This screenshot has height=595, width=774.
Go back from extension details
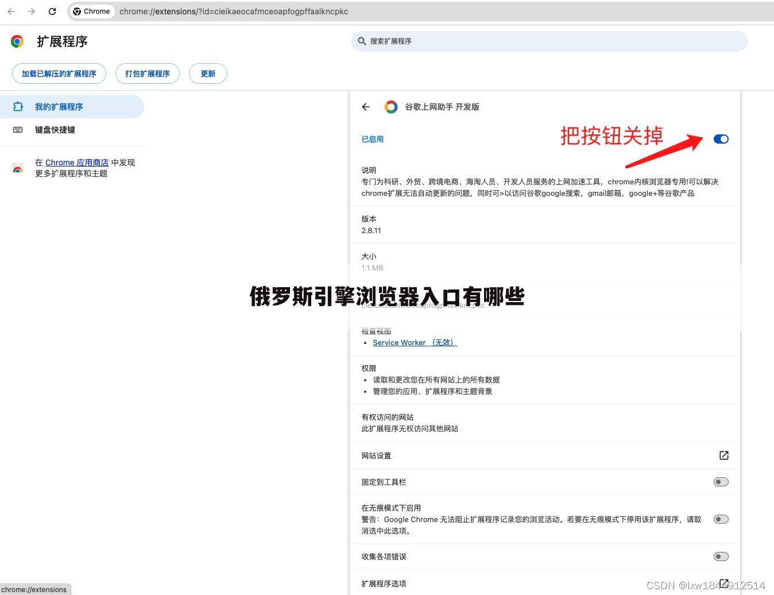point(366,107)
